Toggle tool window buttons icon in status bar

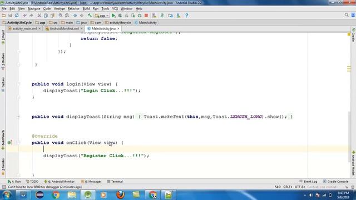[4, 187]
